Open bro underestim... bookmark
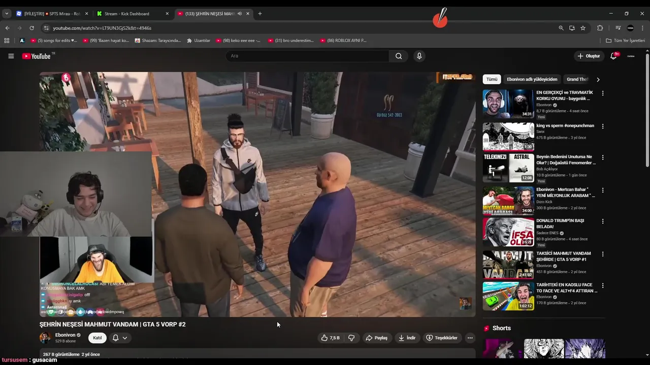 (290, 41)
